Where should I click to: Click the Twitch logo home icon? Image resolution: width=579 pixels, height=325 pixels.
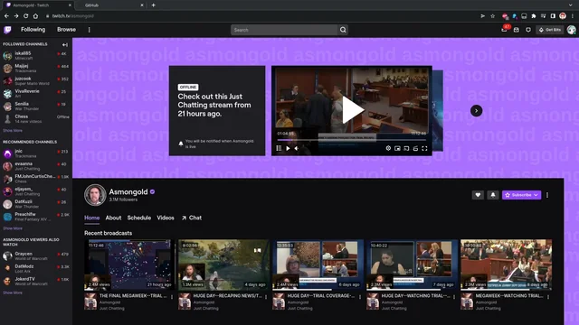coord(7,30)
